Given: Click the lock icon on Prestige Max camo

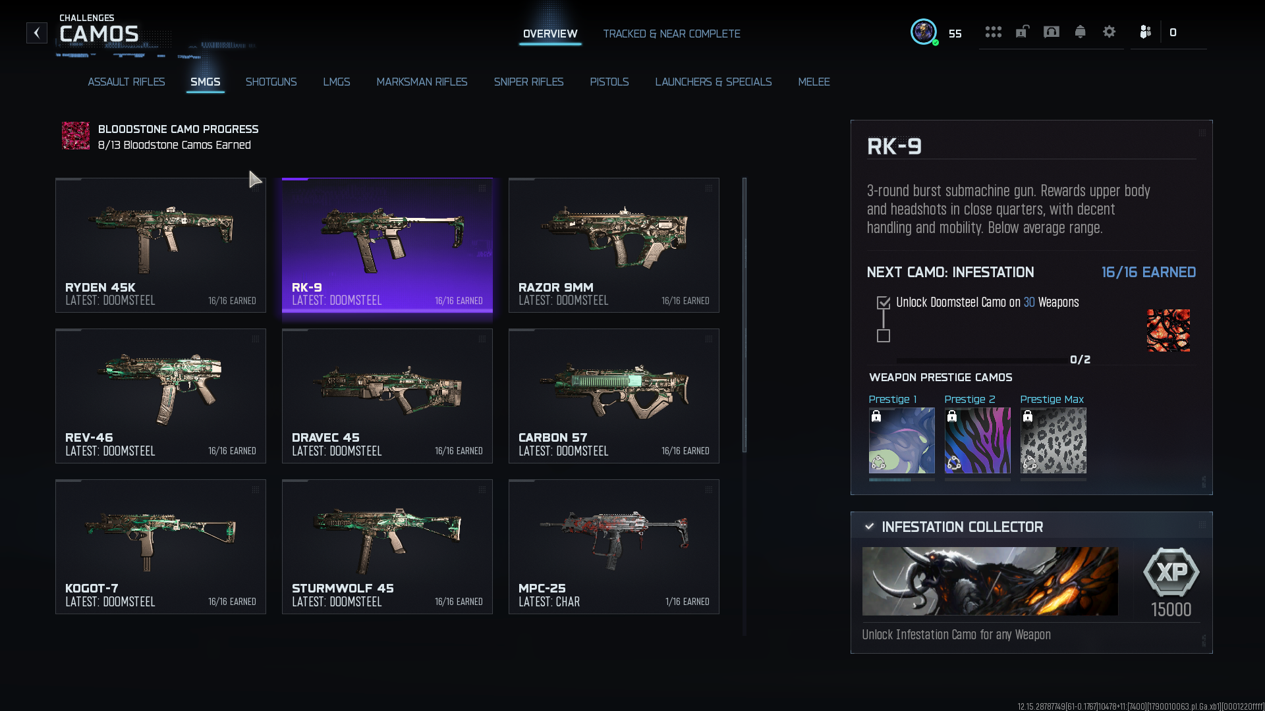Looking at the screenshot, I should pos(1028,416).
